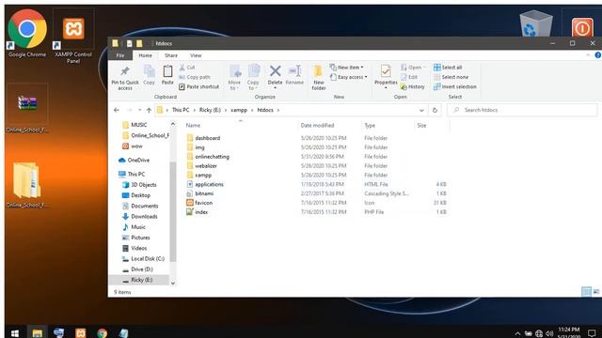The height and width of the screenshot is (338, 602).
Task: Expand recent locations arrow in navigation bar
Action: pyautogui.click(x=139, y=110)
